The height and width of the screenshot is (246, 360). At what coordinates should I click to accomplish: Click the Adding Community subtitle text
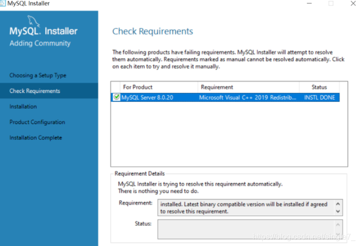tap(40, 43)
